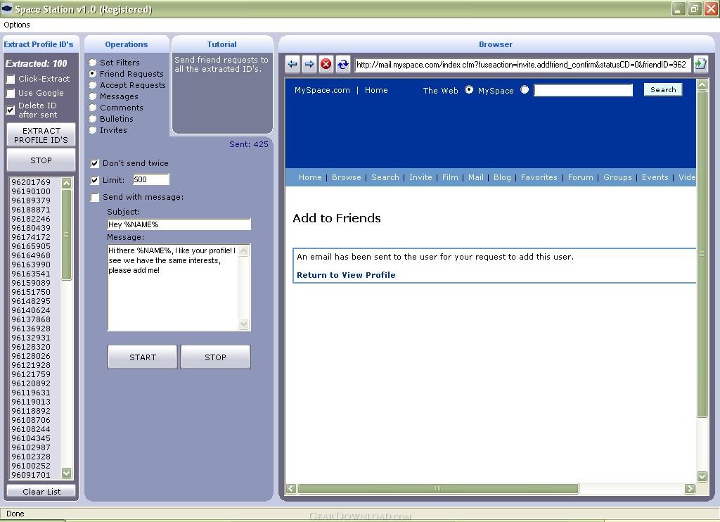
Task: Open the Groups navigation link
Action: tap(617, 177)
